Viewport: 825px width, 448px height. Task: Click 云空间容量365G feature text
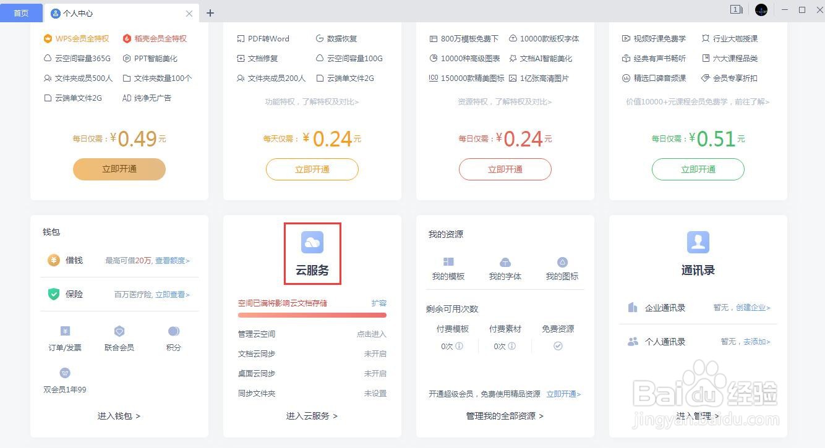pyautogui.click(x=83, y=58)
